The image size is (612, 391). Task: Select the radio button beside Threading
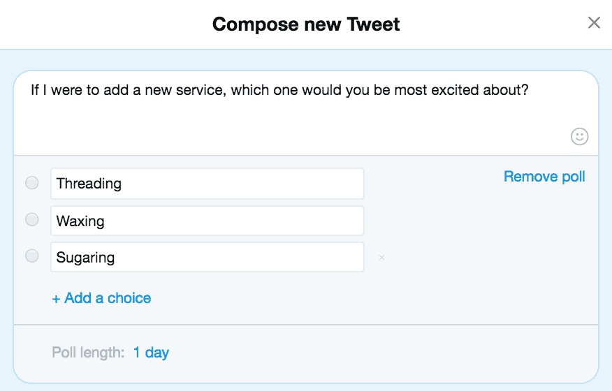pyautogui.click(x=32, y=184)
